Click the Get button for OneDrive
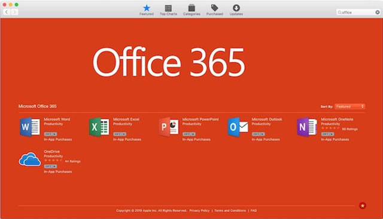This screenshot has width=383, height=219. 50,166
